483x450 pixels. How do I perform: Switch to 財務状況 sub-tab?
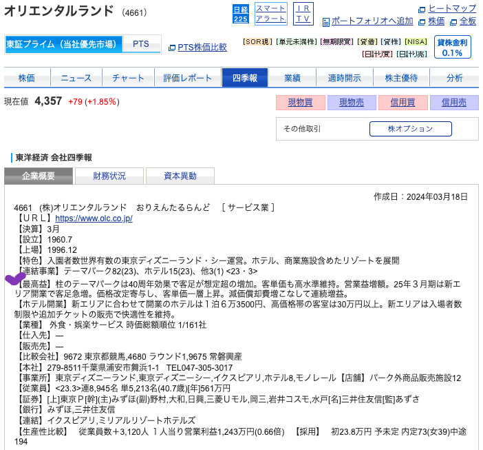click(x=109, y=176)
